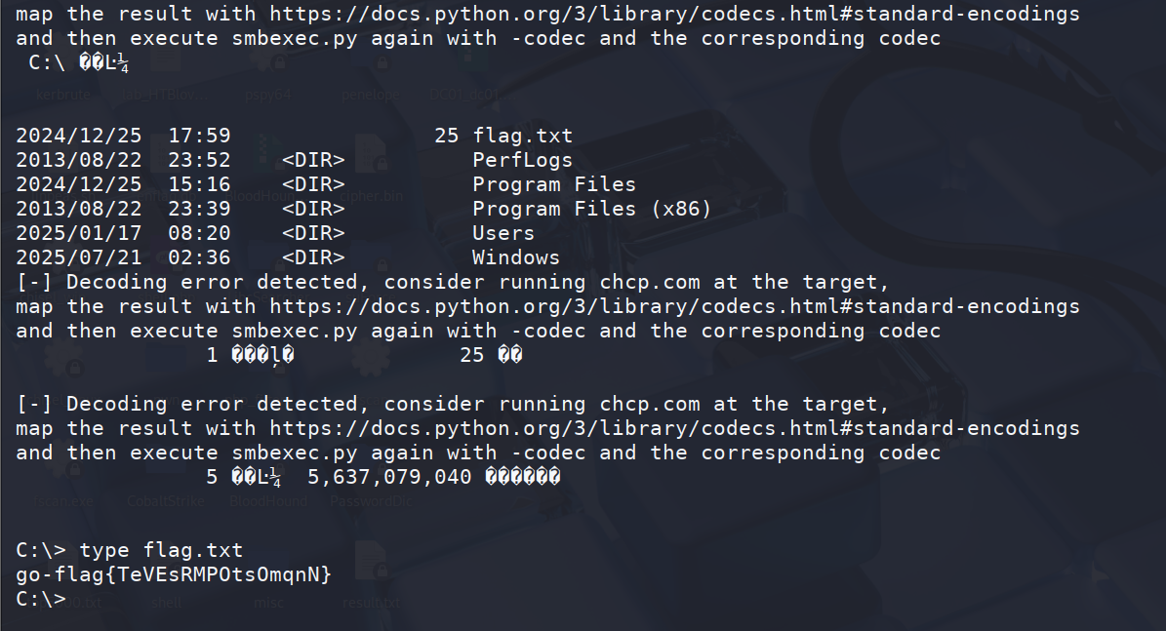Click the date 2025/07/21 in the listing
Screen dimensions: 1166x631
(79, 257)
